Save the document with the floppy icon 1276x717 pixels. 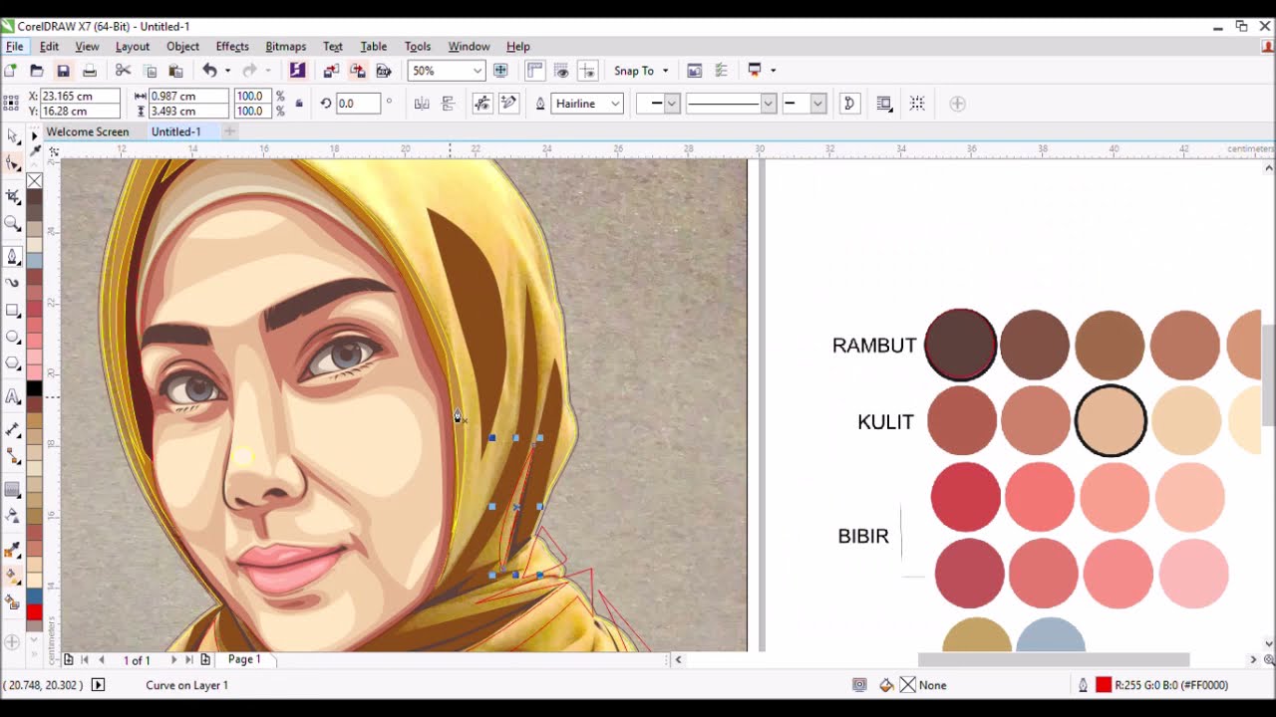click(x=63, y=71)
